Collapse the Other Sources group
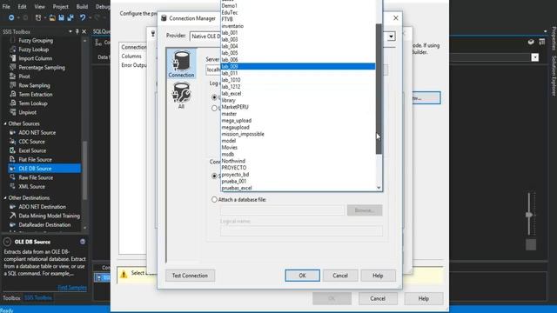Image resolution: width=557 pixels, height=313 pixels. click(x=5, y=123)
